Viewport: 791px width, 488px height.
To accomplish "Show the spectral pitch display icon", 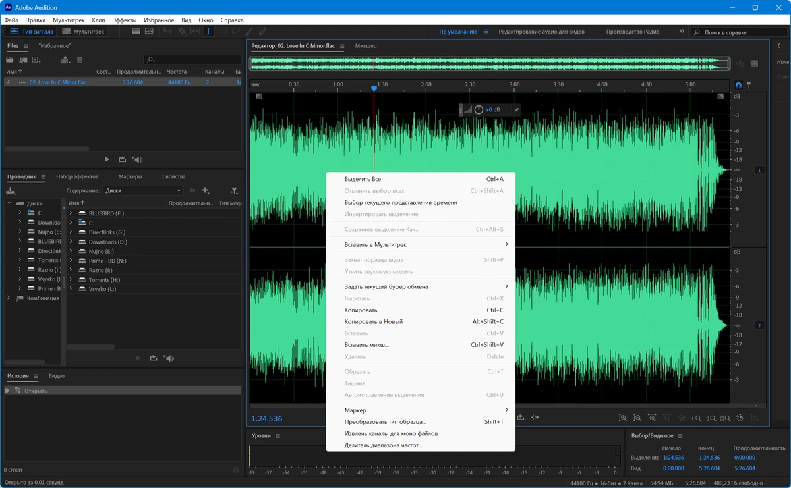I will 150,31.
